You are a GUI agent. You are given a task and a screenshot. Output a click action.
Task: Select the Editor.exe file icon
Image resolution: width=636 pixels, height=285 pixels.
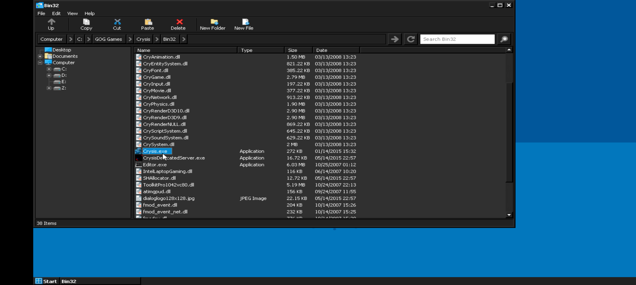click(x=138, y=165)
